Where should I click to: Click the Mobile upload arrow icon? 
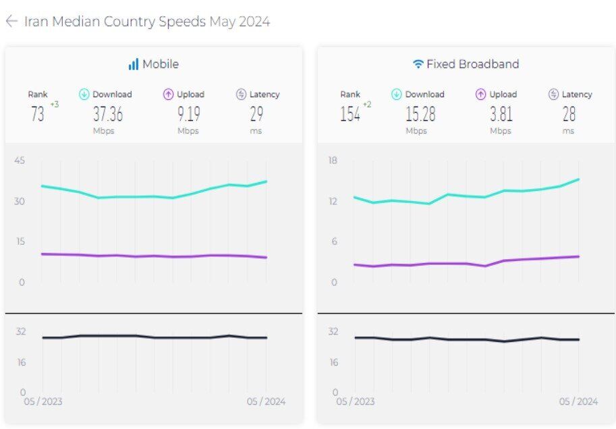pyautogui.click(x=169, y=94)
